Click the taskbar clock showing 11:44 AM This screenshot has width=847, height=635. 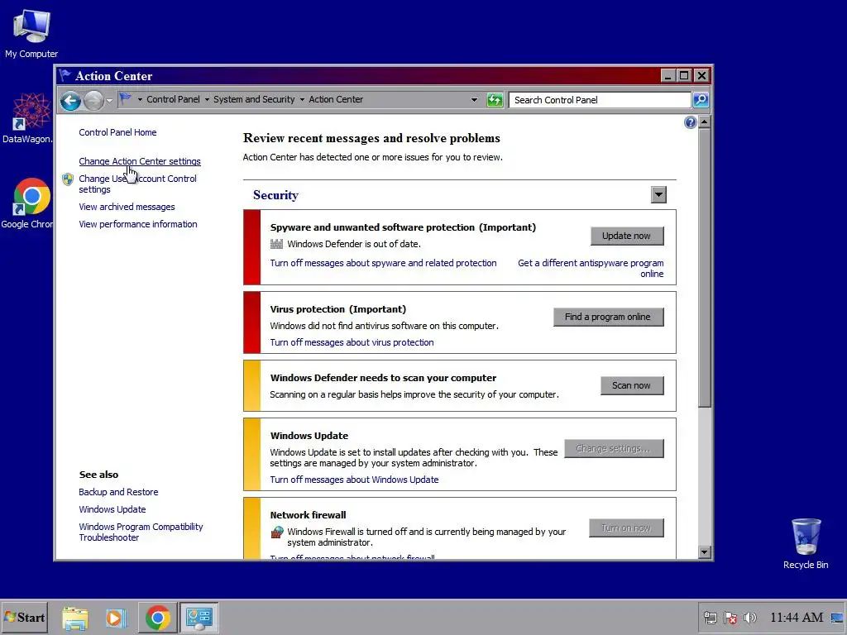797,618
